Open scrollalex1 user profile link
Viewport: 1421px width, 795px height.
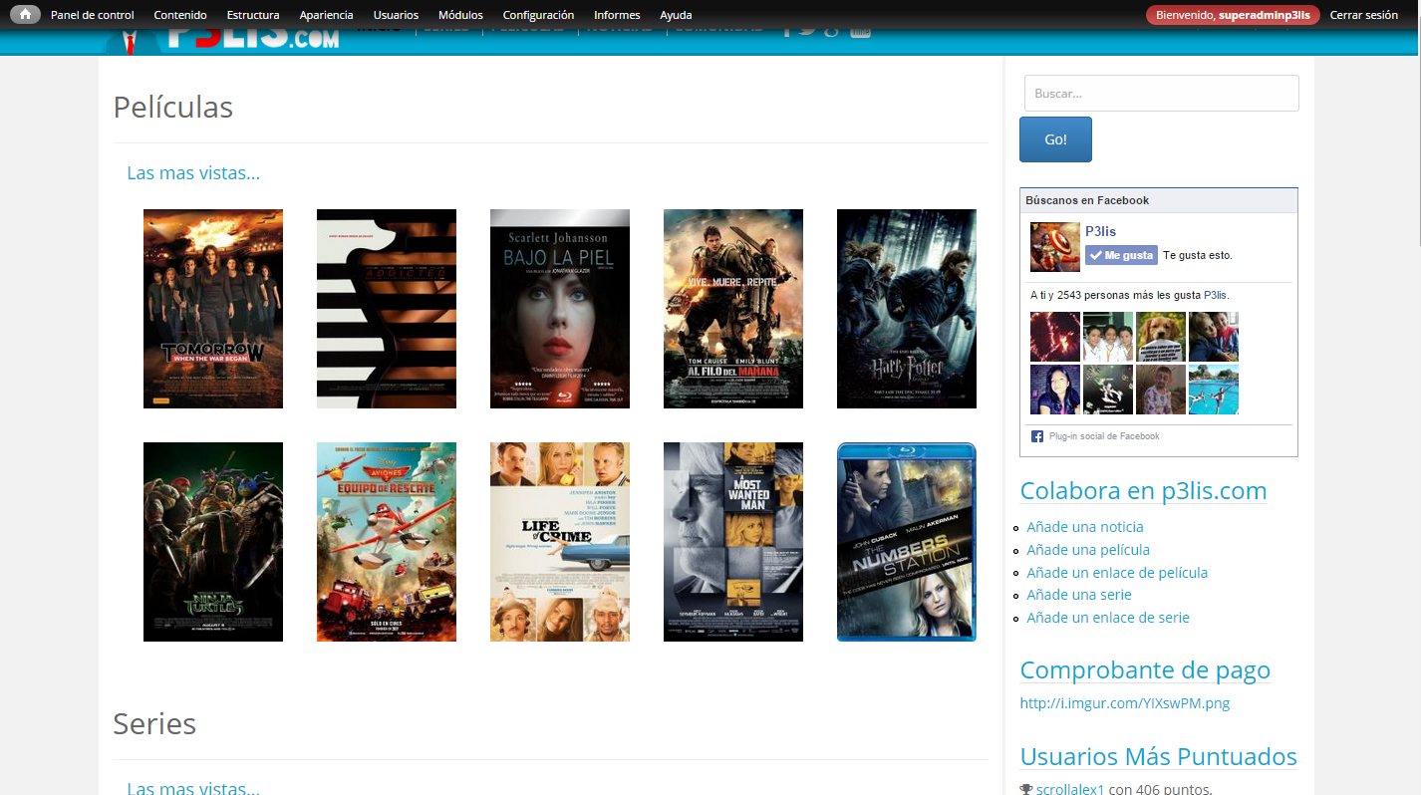click(1070, 790)
